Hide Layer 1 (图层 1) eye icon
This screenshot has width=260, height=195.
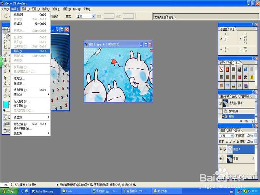tap(221, 149)
